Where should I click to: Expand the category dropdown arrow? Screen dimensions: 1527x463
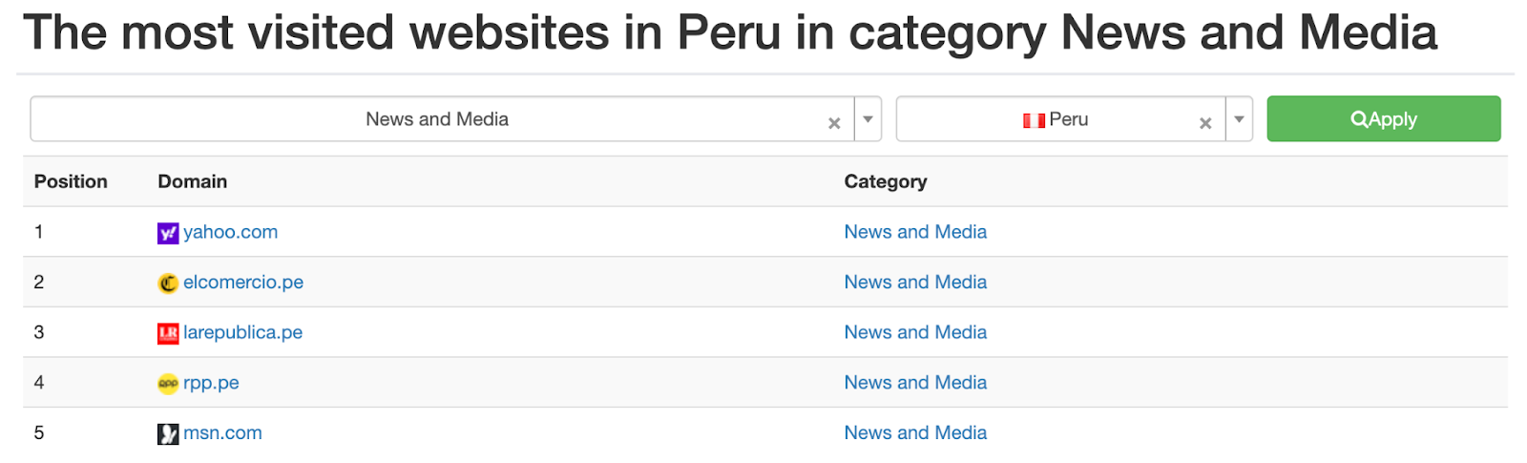(x=868, y=119)
